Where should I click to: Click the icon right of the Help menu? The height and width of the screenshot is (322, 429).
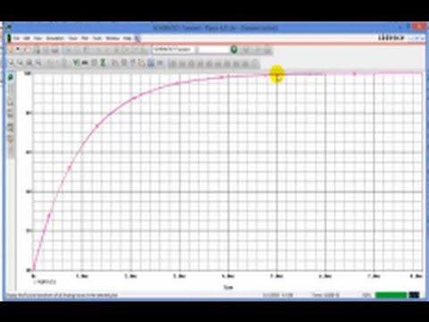pyautogui.click(x=138, y=38)
